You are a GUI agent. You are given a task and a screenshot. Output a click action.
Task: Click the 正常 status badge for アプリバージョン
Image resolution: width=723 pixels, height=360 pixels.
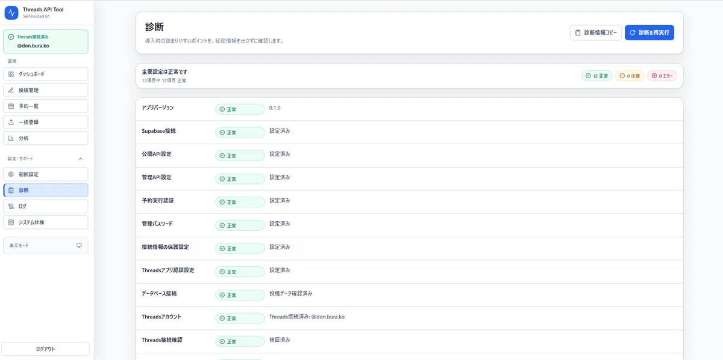tap(240, 109)
